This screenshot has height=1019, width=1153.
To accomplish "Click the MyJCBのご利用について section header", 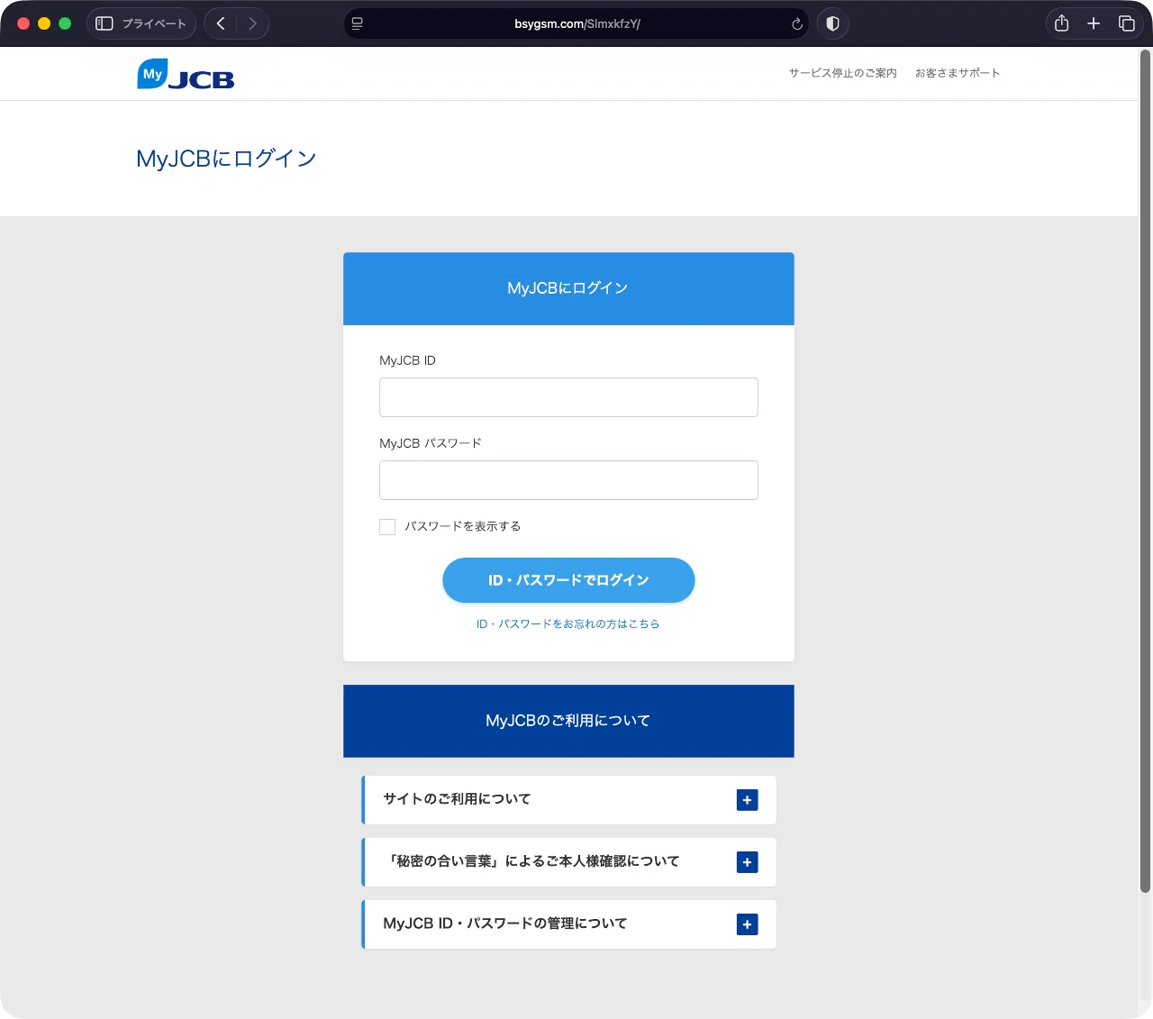I will pos(568,721).
